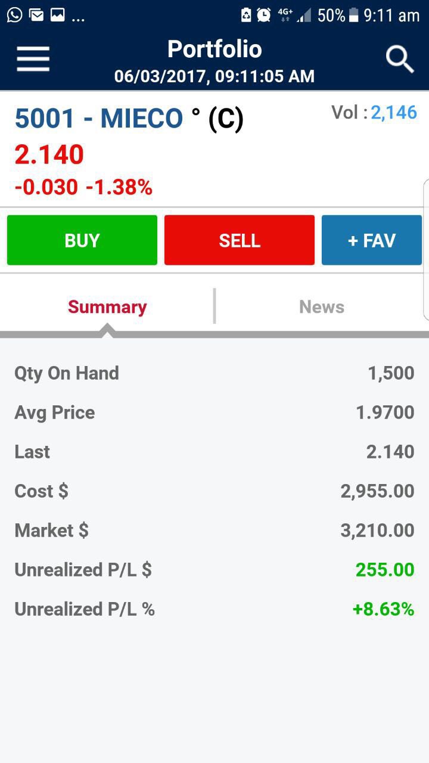The width and height of the screenshot is (429, 763).
Task: Tap the 2.140 last price in red
Action: 49,155
